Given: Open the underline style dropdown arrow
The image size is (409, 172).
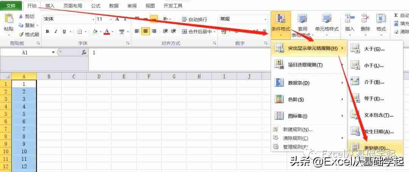Looking at the screenshot, I should coord(70,32).
